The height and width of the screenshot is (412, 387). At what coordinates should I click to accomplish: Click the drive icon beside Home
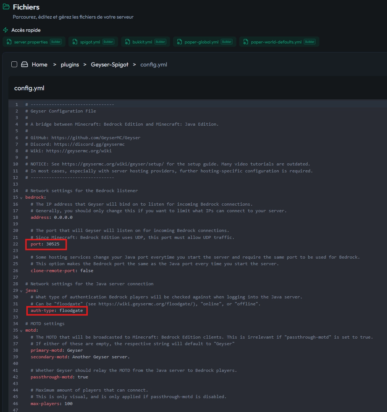pos(25,65)
